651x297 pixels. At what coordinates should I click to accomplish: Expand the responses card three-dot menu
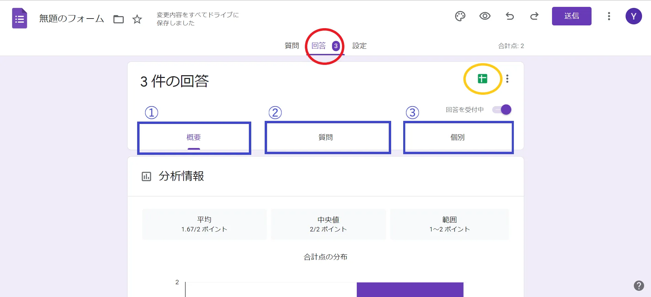pos(507,79)
